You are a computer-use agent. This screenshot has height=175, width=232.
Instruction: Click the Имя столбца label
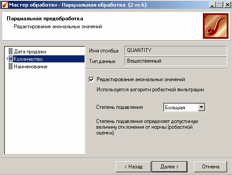click(x=104, y=51)
